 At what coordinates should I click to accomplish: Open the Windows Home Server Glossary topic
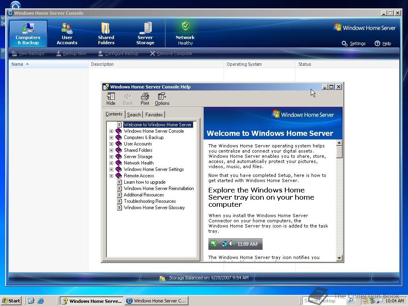(154, 208)
